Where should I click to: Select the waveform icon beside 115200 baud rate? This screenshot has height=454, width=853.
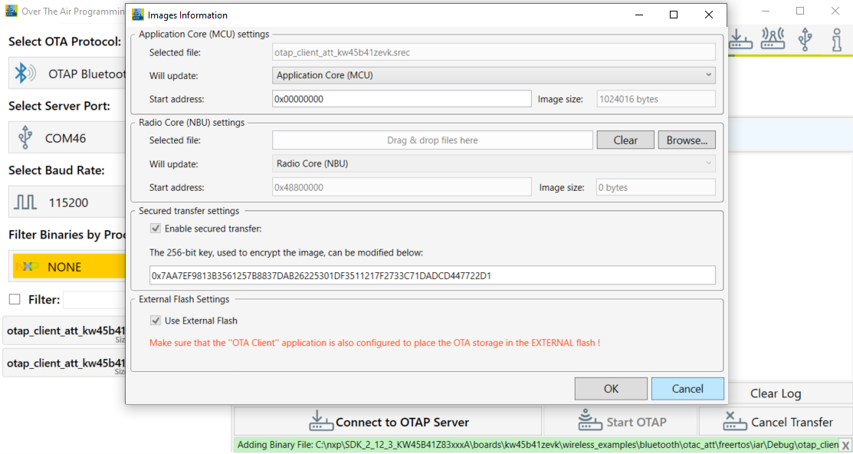[x=24, y=202]
